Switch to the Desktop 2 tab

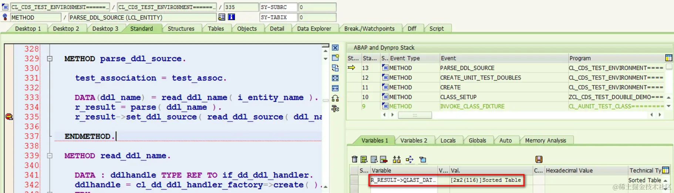pos(66,28)
